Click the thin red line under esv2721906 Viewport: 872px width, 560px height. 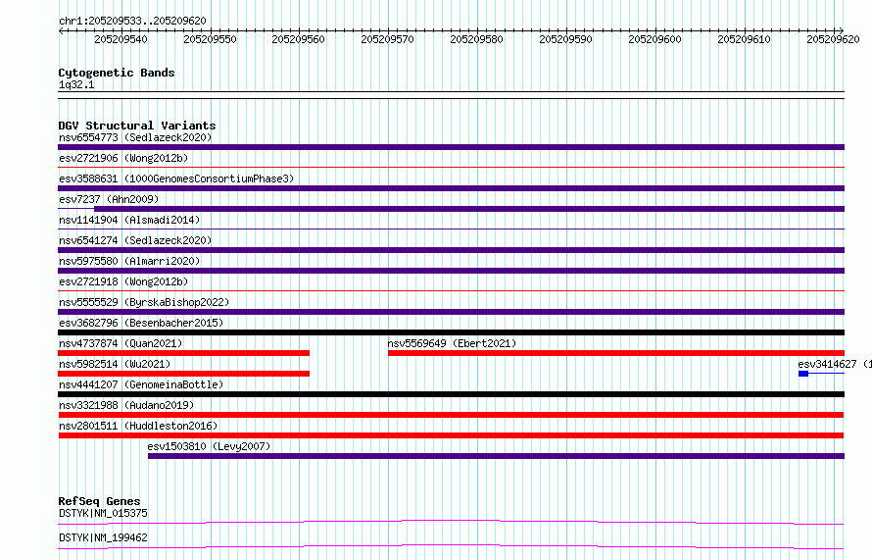tap(451, 167)
